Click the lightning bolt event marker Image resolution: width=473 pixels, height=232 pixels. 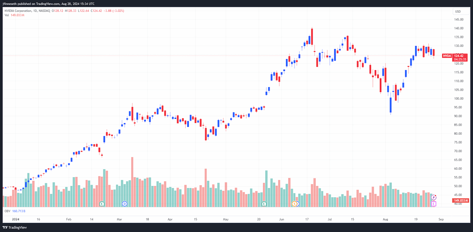point(434,197)
